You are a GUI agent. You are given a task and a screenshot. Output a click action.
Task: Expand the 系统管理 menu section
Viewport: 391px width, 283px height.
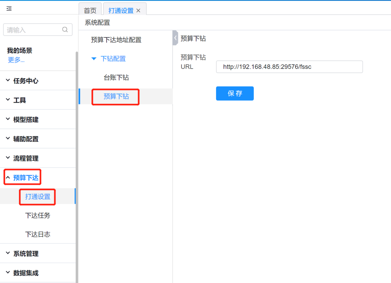[x=25, y=254]
